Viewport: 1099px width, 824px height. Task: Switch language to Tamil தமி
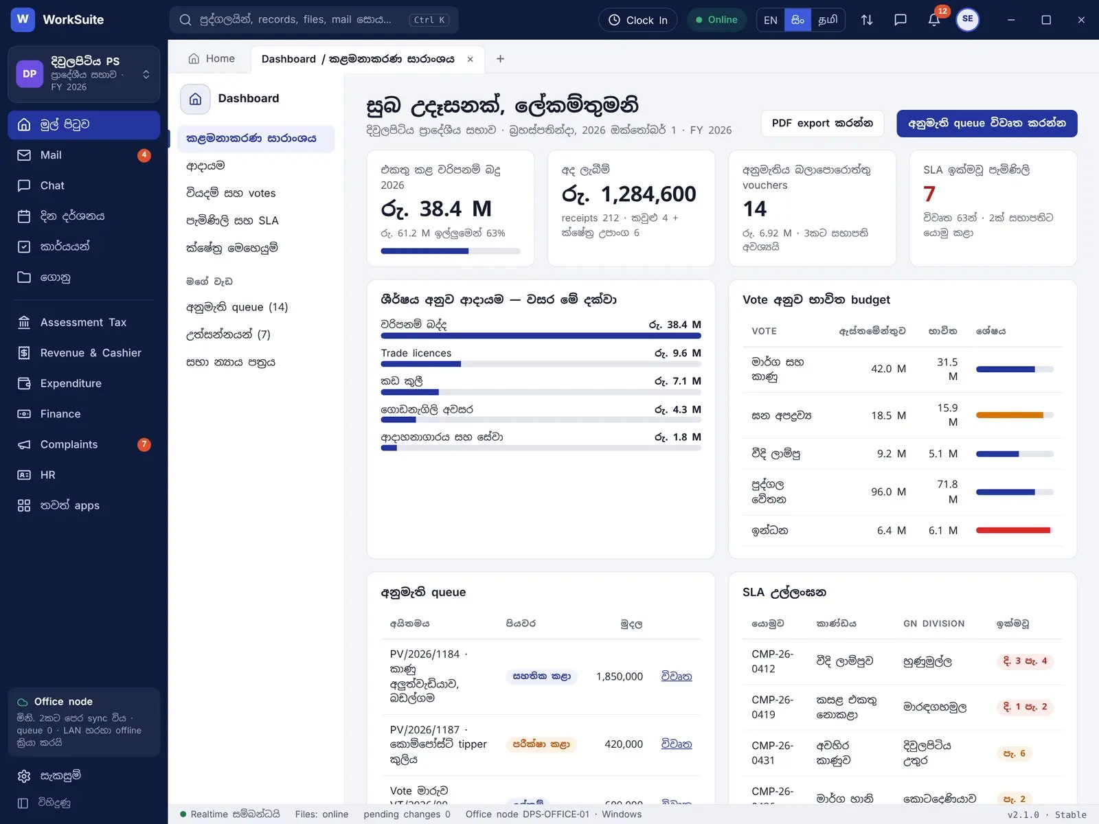pos(828,20)
